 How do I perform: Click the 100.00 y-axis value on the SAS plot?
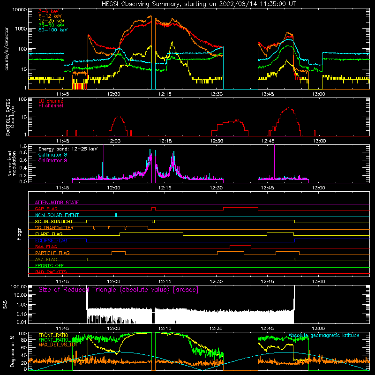(x=19, y=286)
